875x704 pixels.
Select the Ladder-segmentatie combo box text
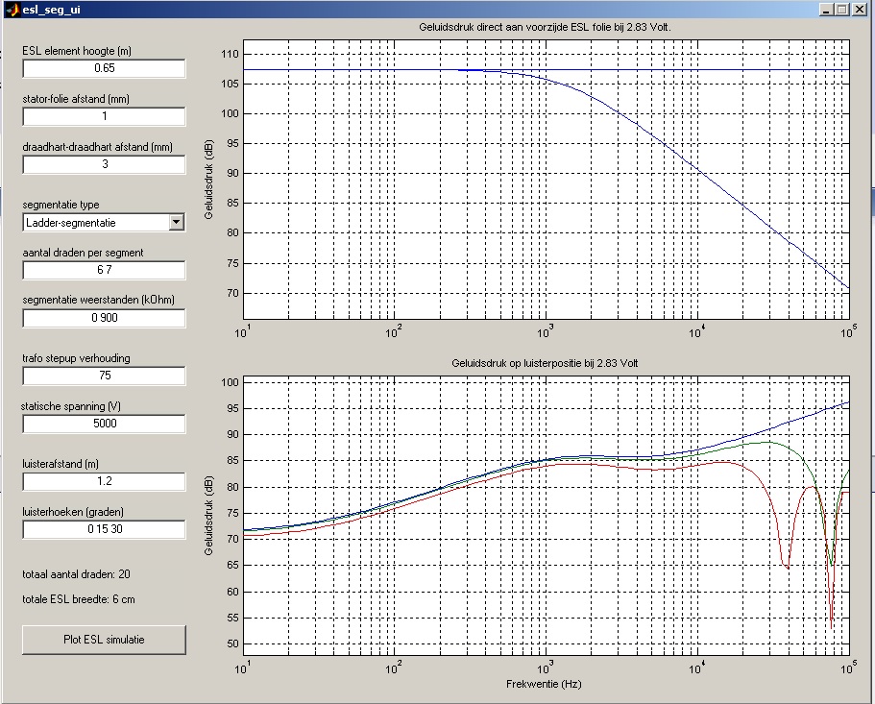coord(71,223)
